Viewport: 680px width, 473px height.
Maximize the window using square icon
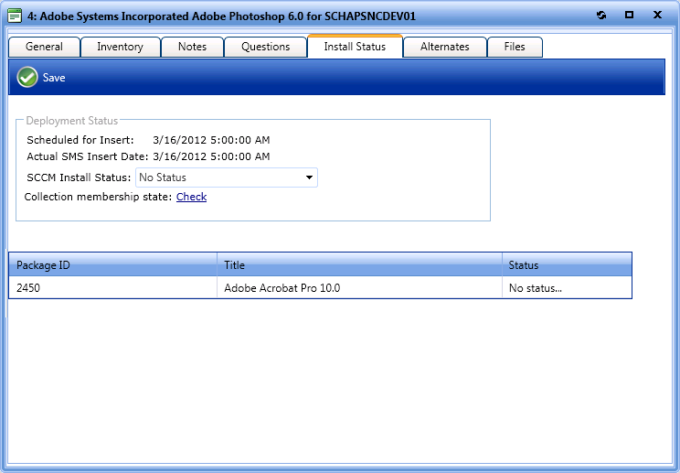[629, 15]
